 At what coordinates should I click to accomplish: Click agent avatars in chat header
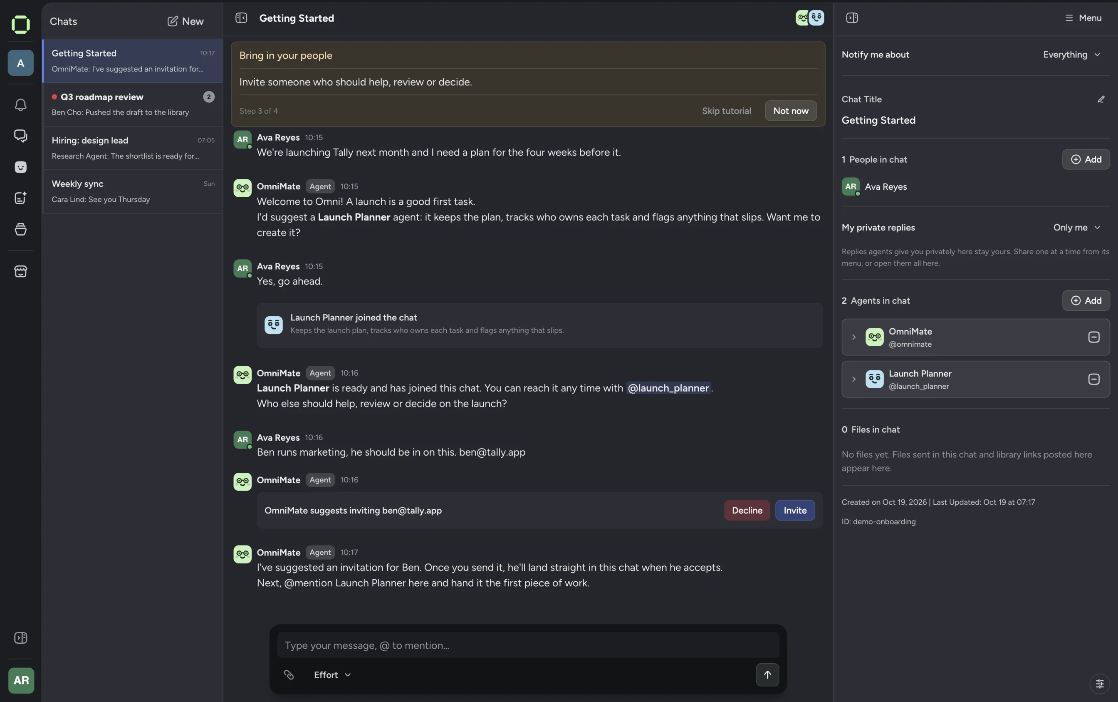tap(809, 17)
